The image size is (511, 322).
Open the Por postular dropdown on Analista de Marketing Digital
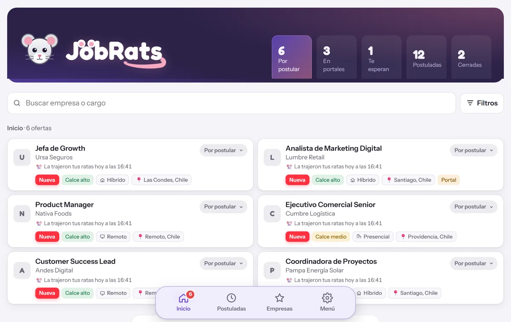(x=474, y=150)
